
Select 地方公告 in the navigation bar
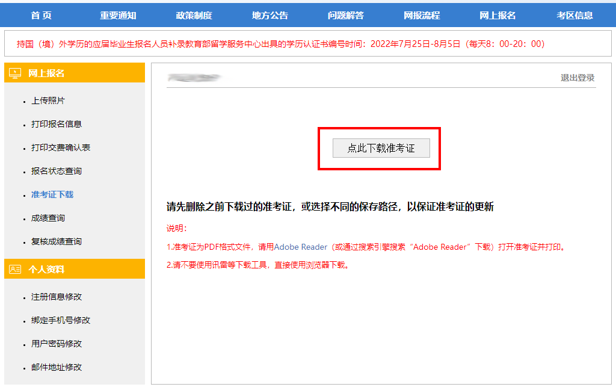(x=270, y=16)
